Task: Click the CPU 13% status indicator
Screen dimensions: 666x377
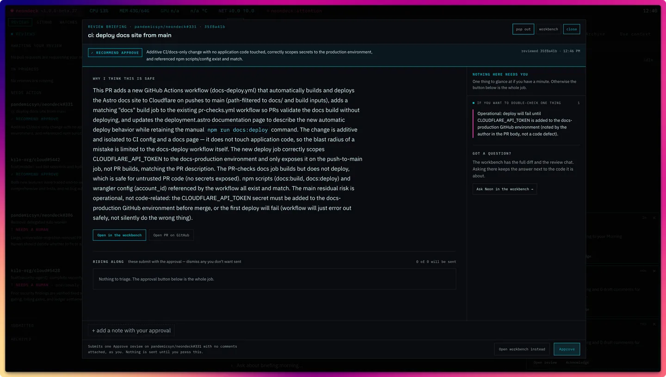Action: click(x=99, y=11)
